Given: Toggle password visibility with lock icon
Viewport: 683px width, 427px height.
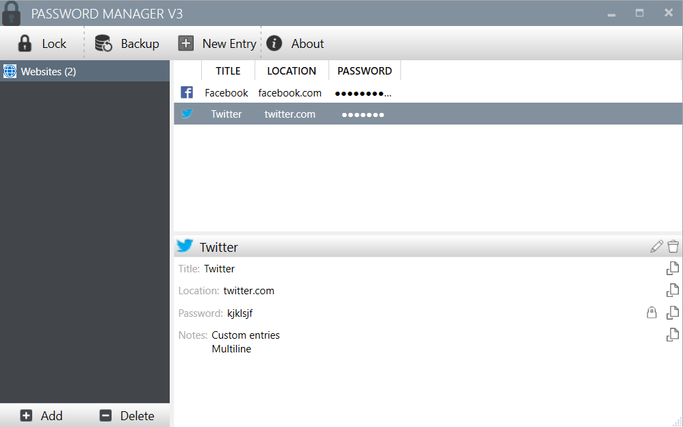Looking at the screenshot, I should pos(652,313).
